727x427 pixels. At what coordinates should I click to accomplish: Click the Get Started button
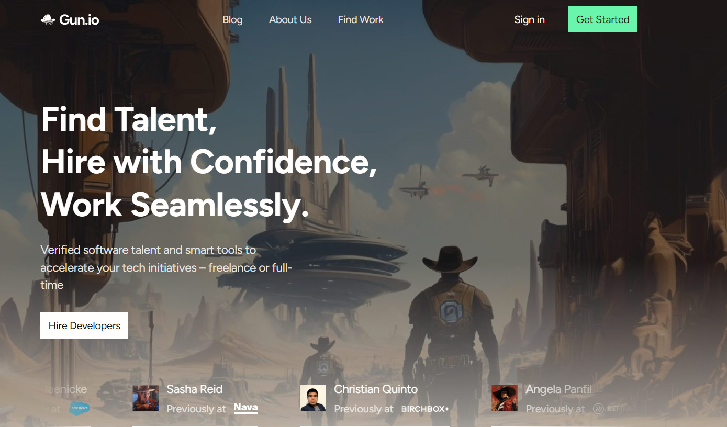[602, 19]
